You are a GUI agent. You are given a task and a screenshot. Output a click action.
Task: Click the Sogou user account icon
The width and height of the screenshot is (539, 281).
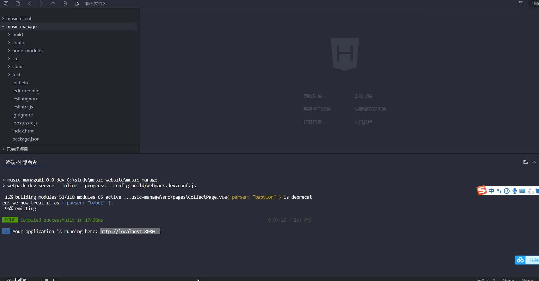click(530, 191)
